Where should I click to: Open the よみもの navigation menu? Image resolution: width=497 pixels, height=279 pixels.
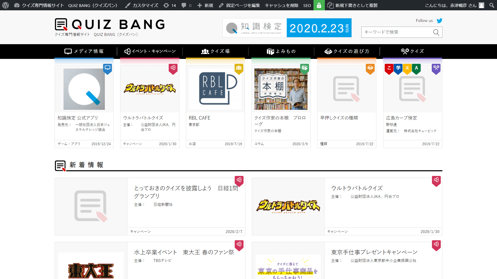[281, 51]
